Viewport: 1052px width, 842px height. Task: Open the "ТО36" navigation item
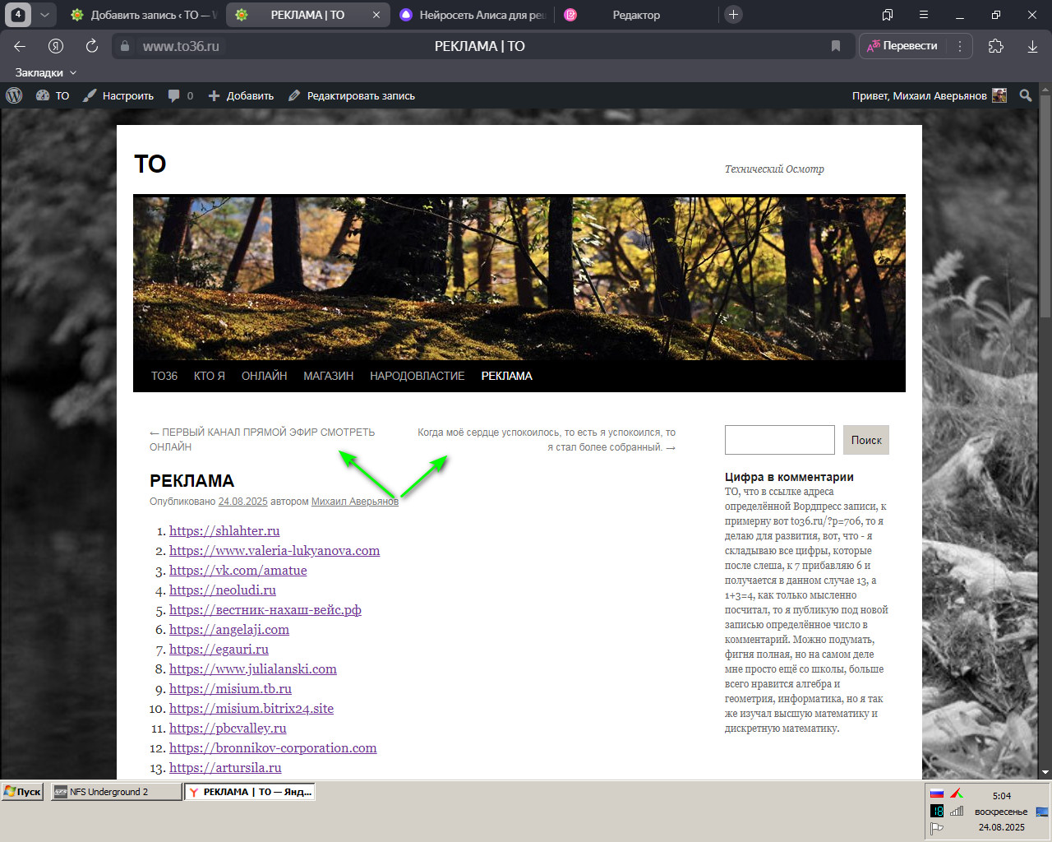point(164,376)
